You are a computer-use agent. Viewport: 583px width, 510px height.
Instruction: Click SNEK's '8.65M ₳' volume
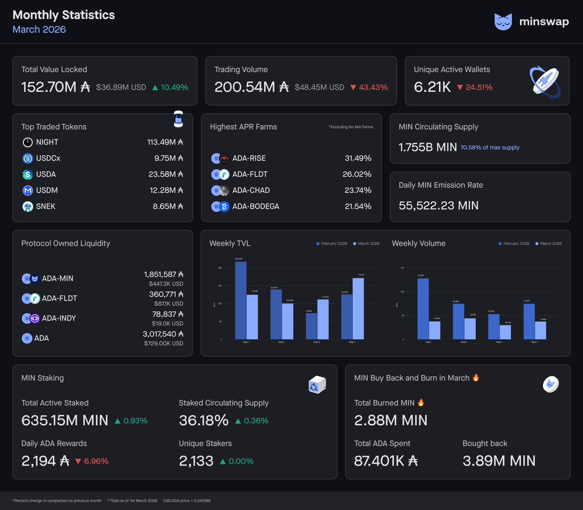[168, 206]
